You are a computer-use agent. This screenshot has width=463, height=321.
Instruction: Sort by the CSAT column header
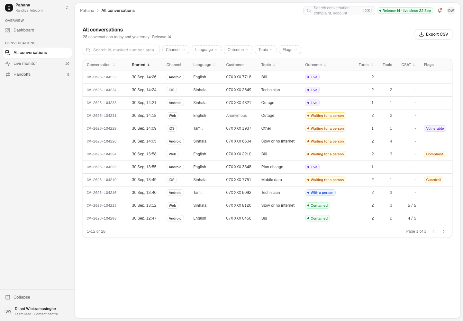click(409, 65)
